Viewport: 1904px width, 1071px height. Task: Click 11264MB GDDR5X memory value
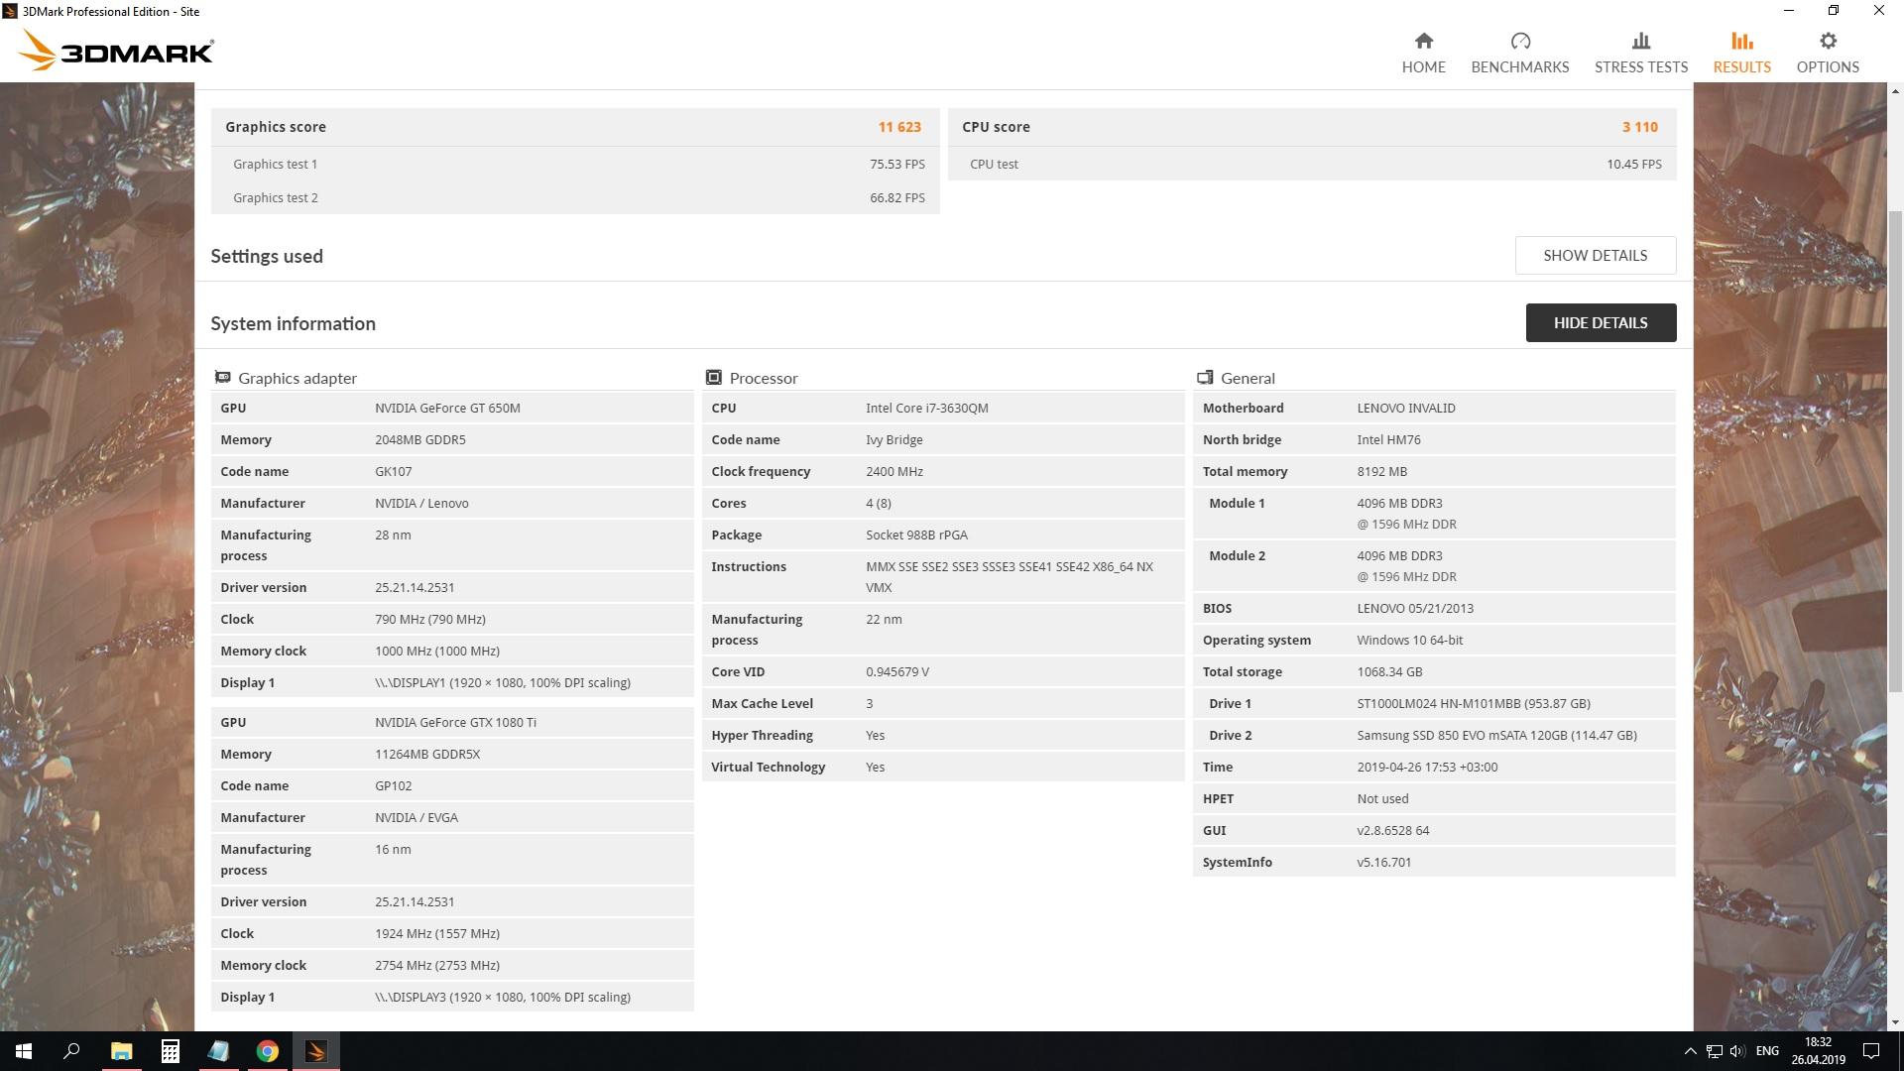427,754
